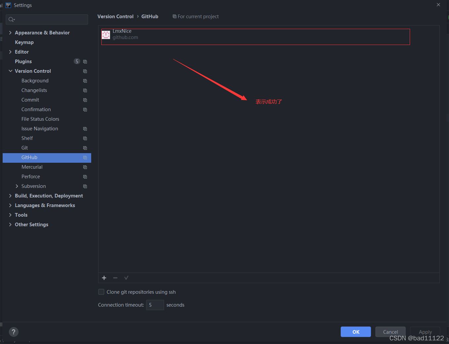
Task: Click the Add account plus icon
Action: pos(104,278)
